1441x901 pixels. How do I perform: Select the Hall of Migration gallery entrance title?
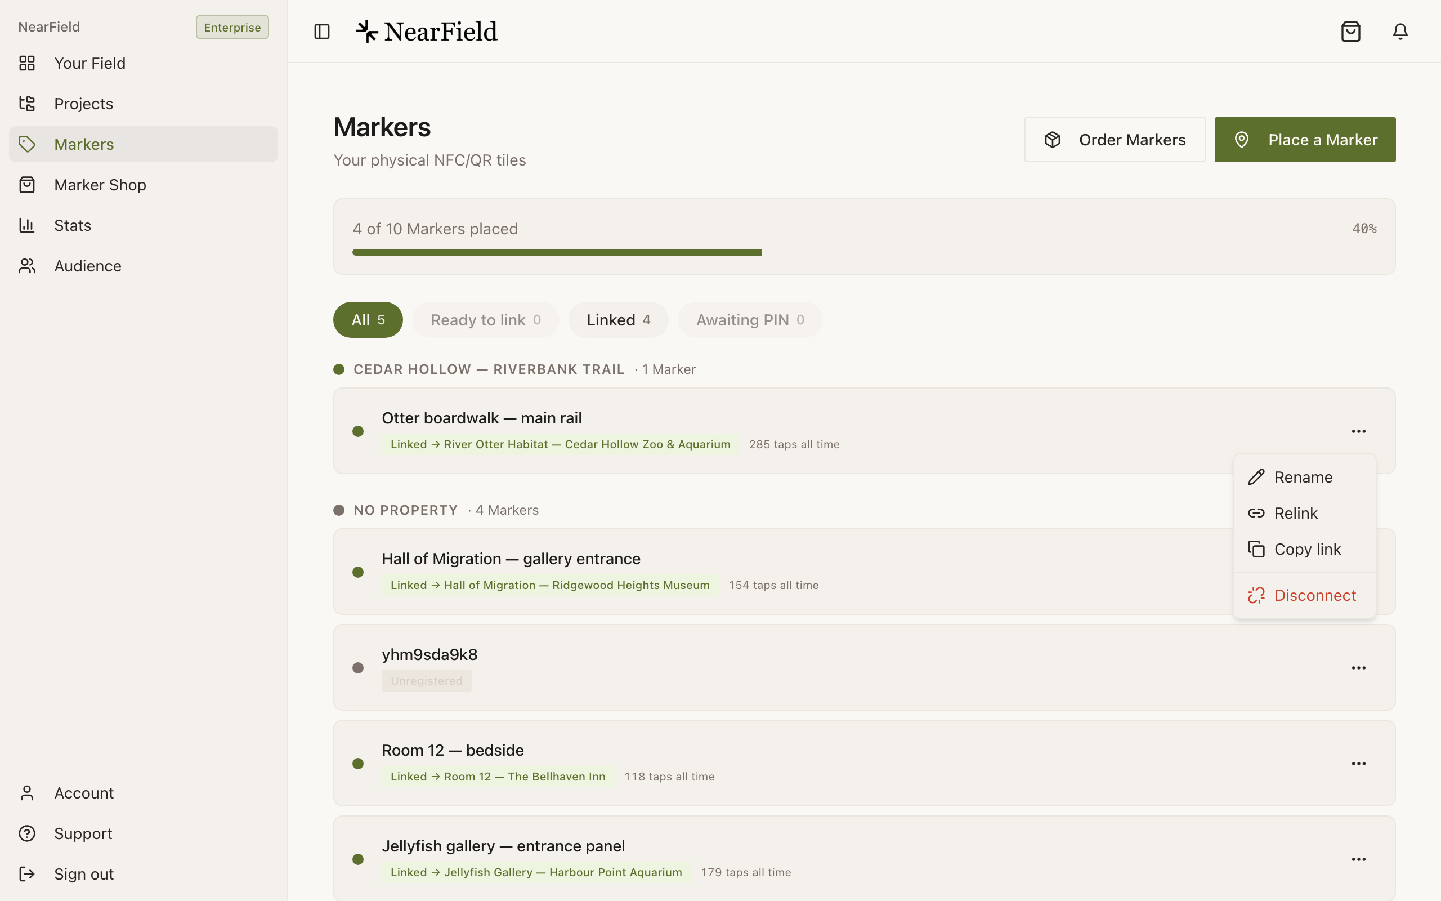point(511,559)
